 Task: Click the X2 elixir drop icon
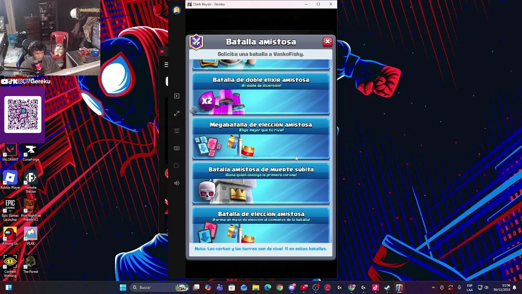(x=207, y=101)
